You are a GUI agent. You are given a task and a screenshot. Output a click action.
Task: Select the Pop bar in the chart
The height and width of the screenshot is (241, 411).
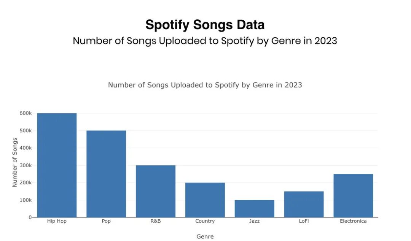(x=106, y=174)
